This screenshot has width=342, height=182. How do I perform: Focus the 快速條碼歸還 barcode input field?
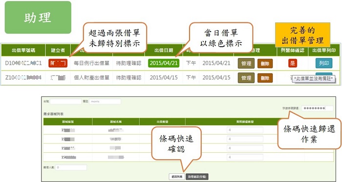(x=318, y=108)
